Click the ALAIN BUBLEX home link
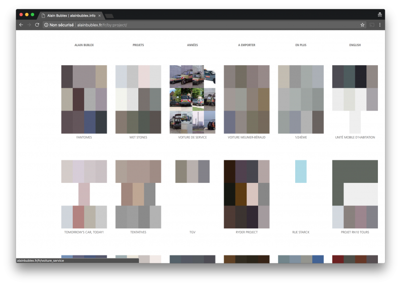Screen dimensions: 401x286 click(84, 45)
